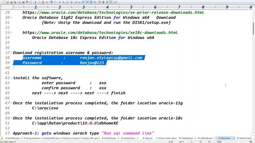Click the Go to line icon
The height and width of the screenshot is (143, 255).
(x=71, y=2)
